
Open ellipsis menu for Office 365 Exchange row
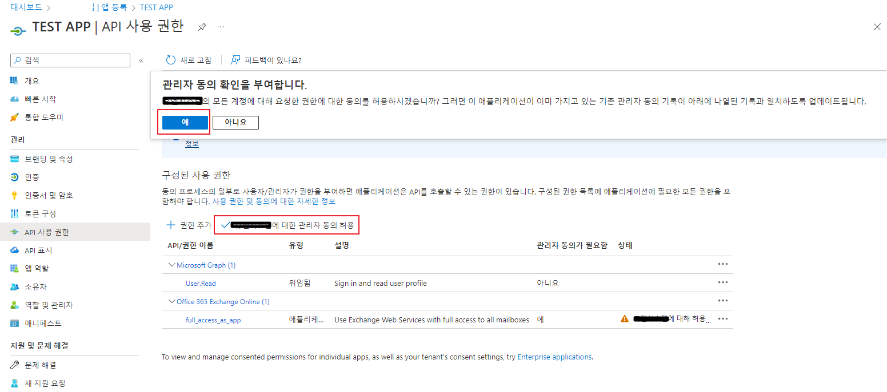[723, 301]
